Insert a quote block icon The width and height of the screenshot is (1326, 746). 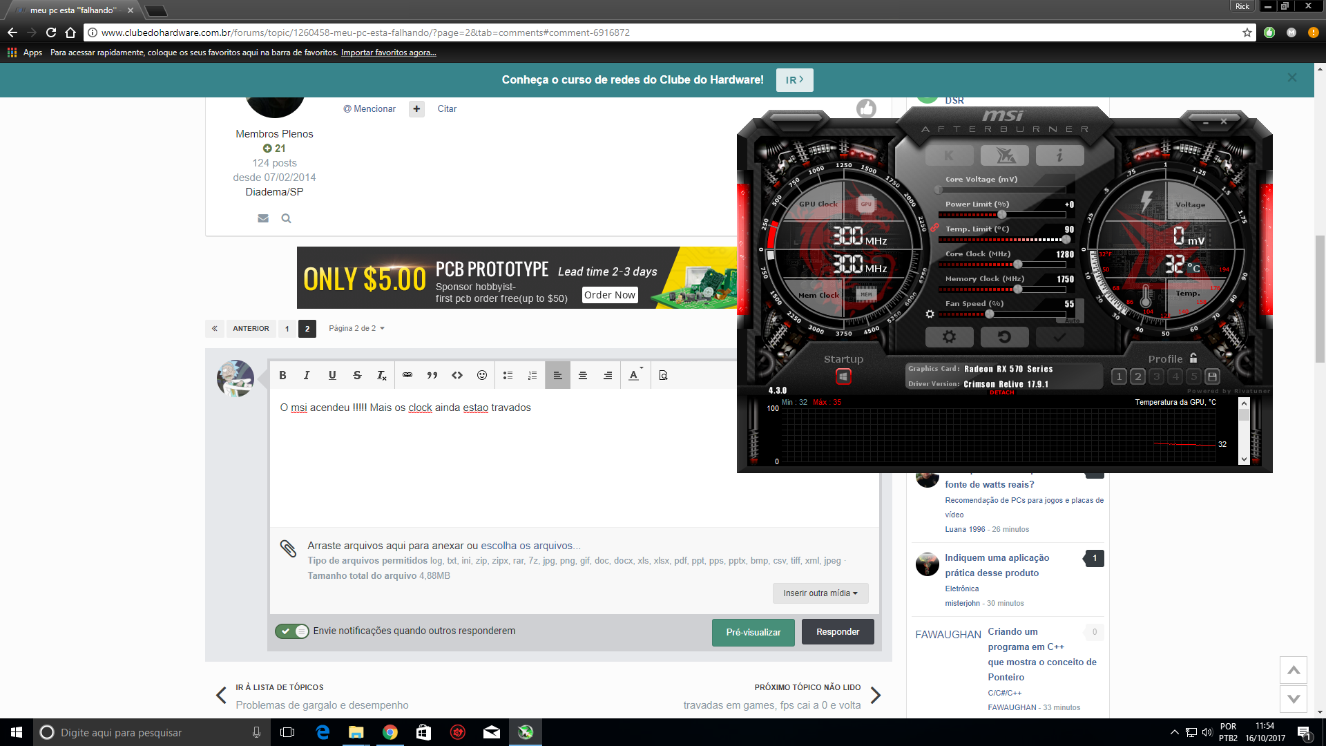click(432, 375)
